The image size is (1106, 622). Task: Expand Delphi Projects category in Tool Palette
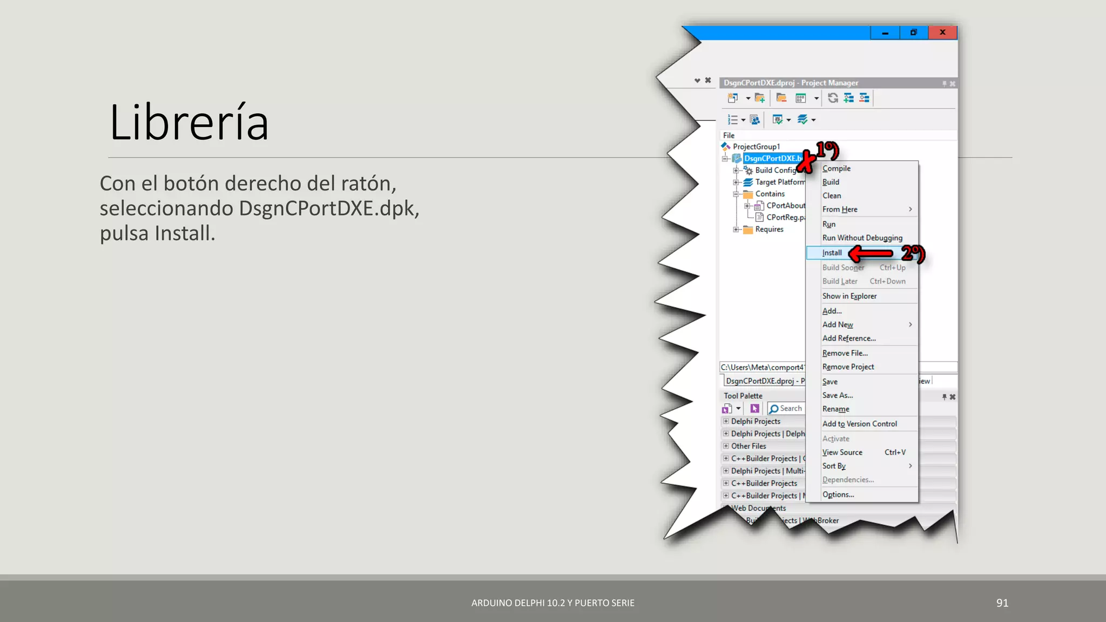[726, 421]
